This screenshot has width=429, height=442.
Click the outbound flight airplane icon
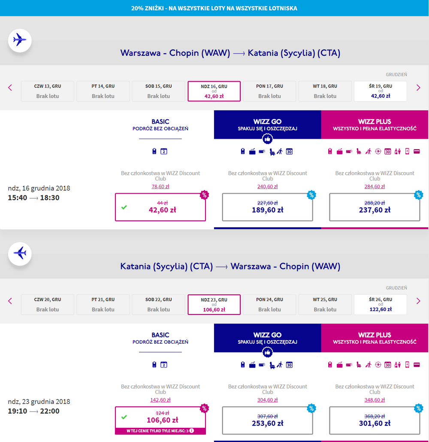(x=20, y=40)
